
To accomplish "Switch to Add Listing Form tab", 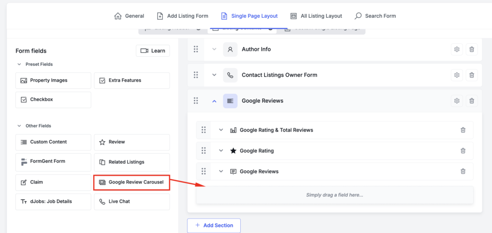I will pos(182,16).
